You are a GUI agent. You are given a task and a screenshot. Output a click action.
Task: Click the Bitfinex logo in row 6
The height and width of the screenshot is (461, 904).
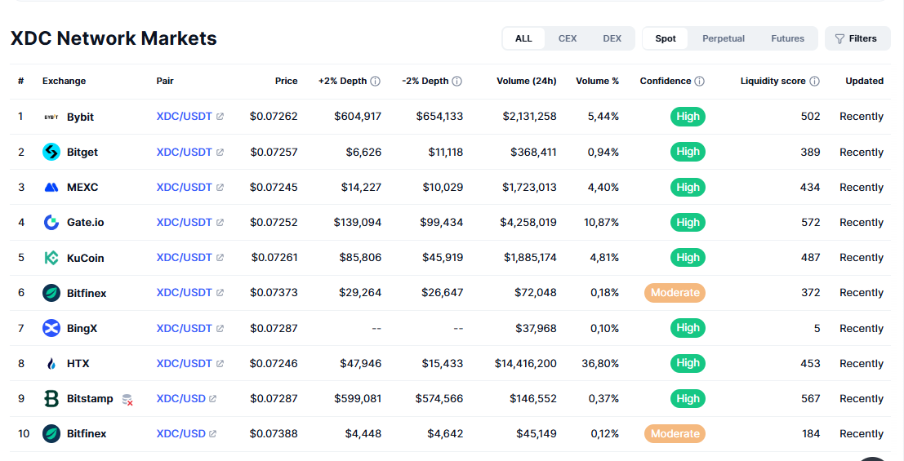tap(51, 293)
